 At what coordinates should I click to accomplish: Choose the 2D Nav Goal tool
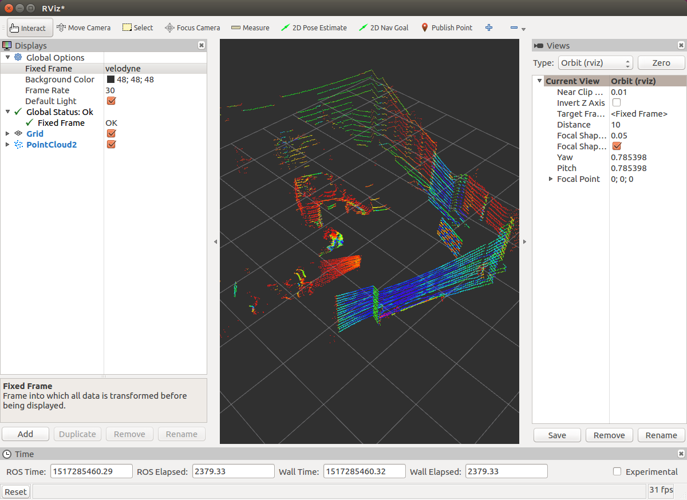pyautogui.click(x=383, y=27)
